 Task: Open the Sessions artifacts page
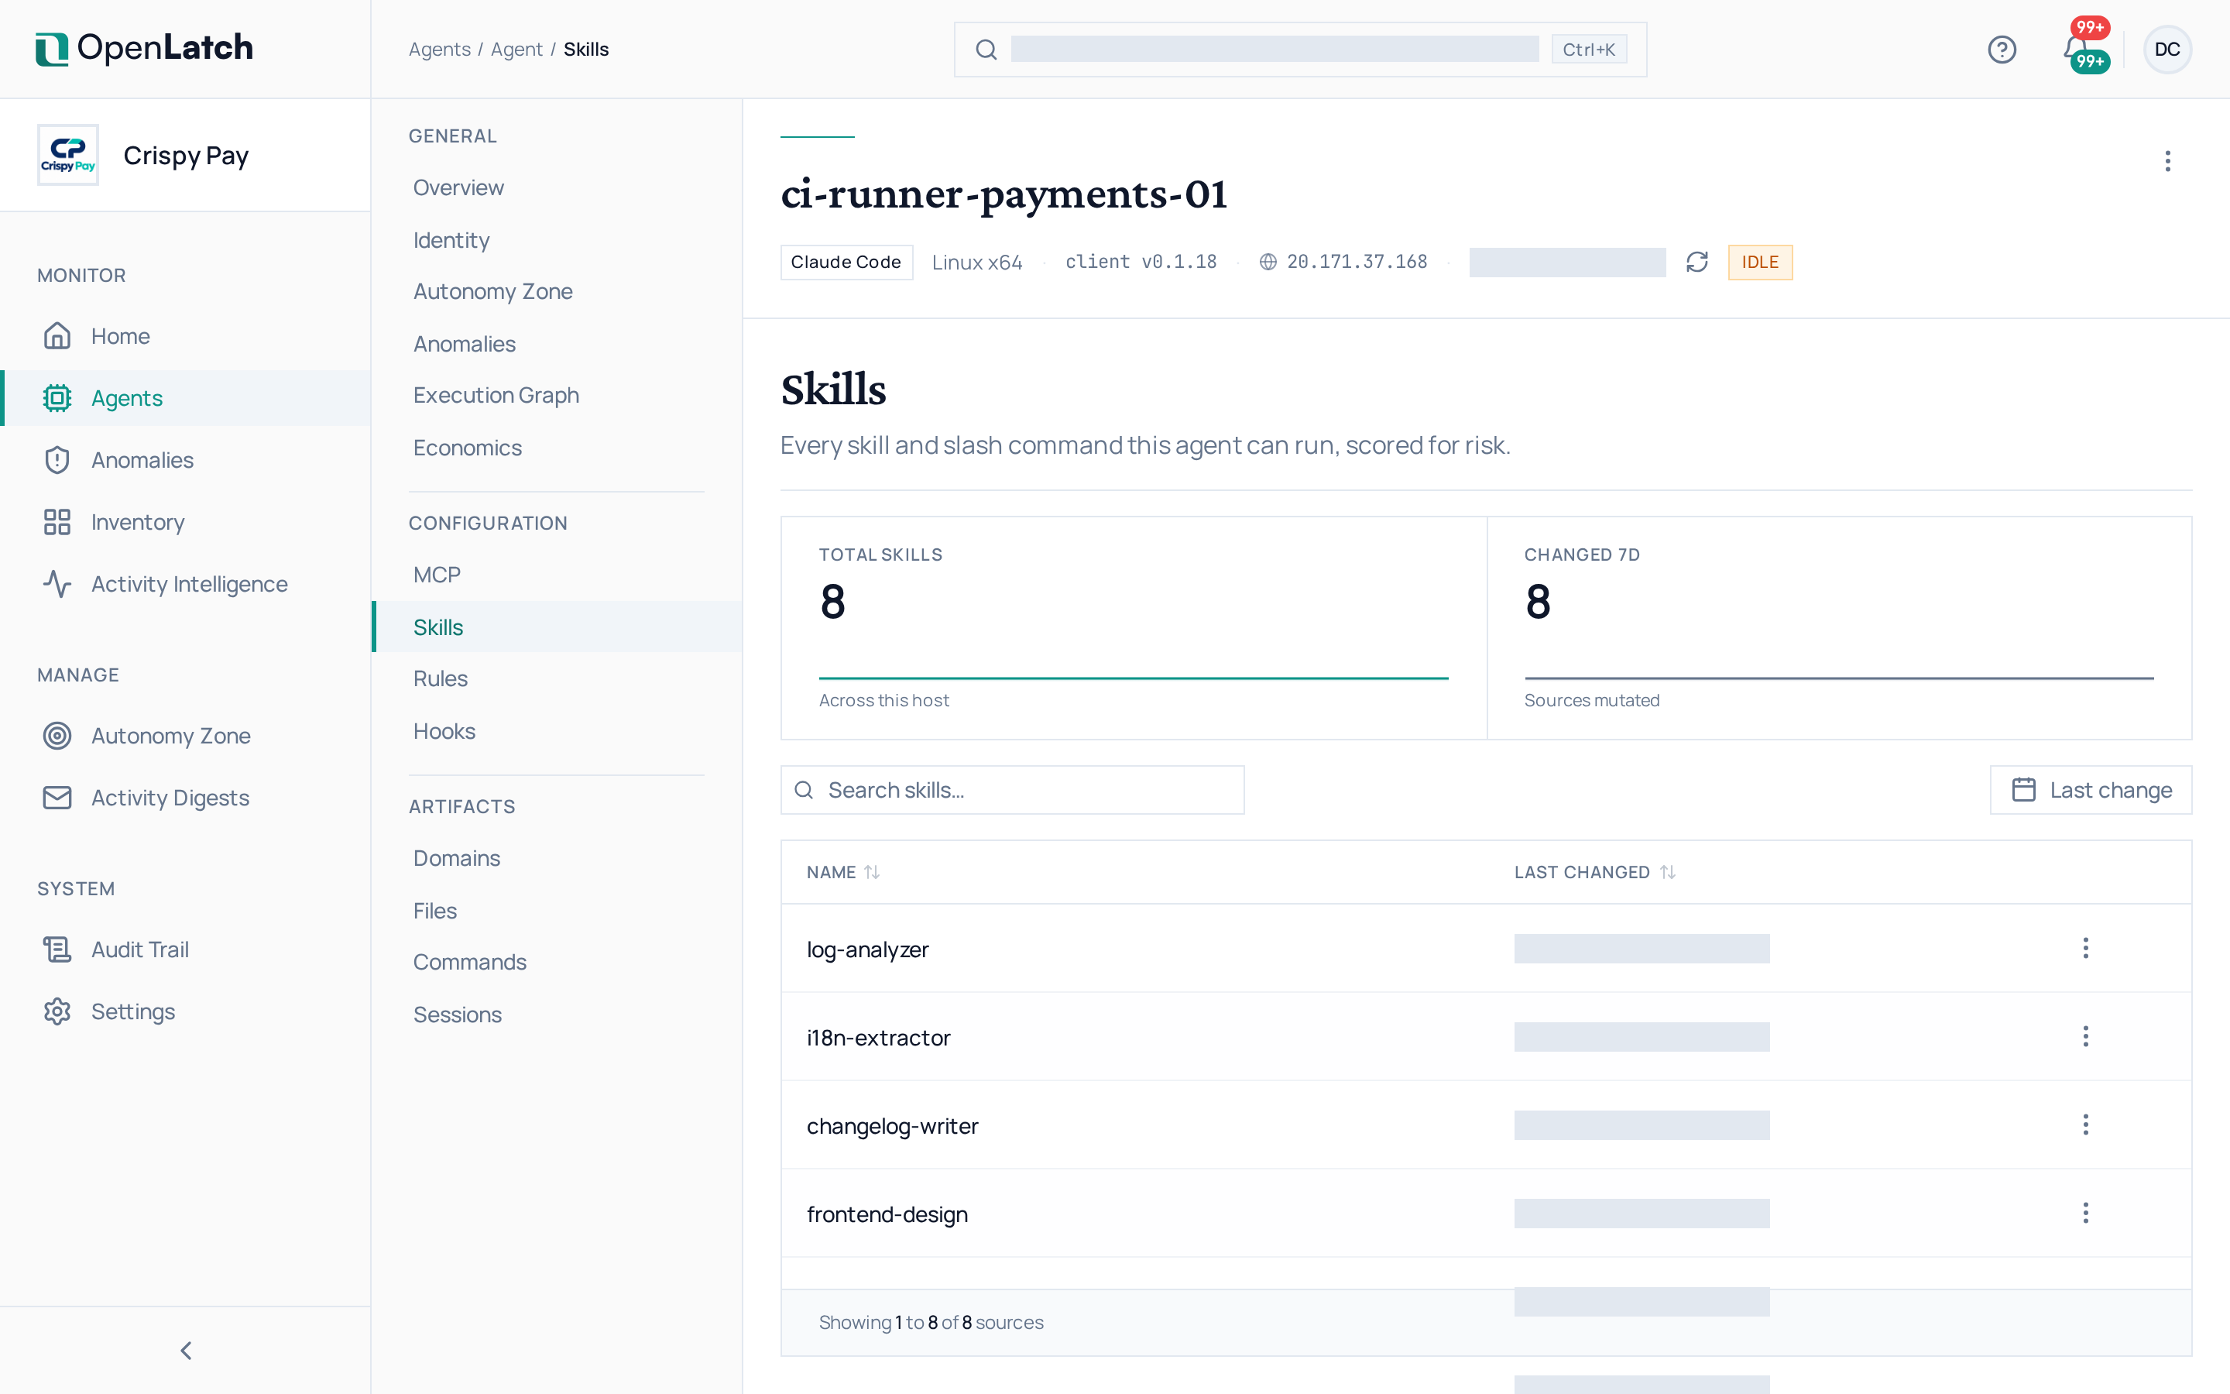tap(457, 1015)
